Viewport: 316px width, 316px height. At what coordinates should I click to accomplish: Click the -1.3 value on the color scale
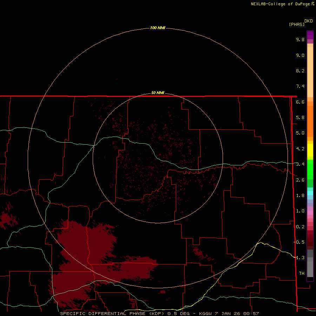pyautogui.click(x=299, y=258)
